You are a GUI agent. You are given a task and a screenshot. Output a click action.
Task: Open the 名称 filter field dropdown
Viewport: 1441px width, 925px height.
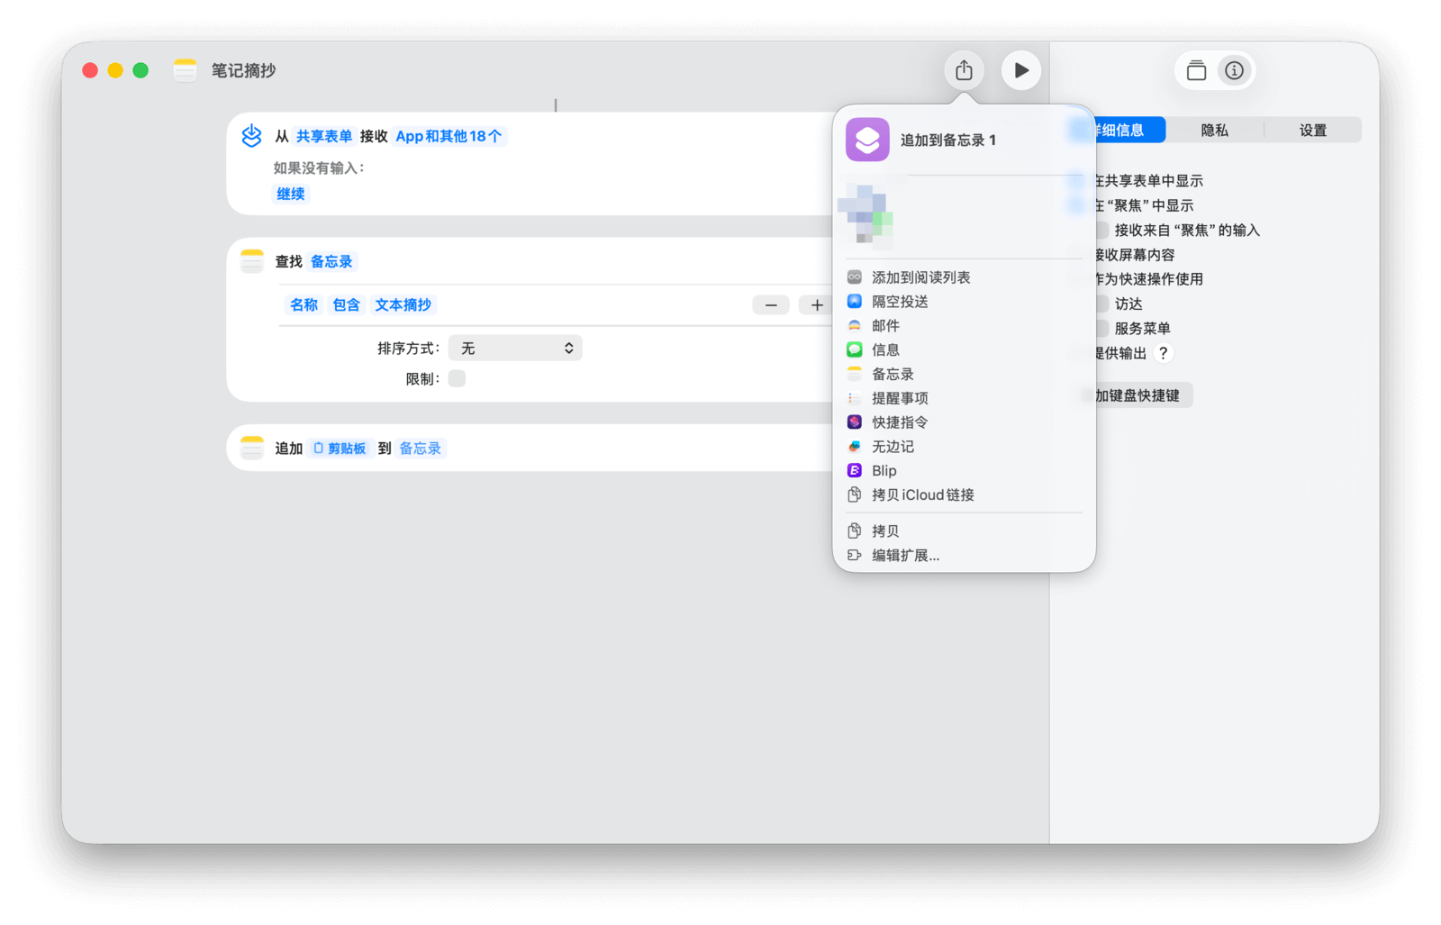(x=304, y=305)
